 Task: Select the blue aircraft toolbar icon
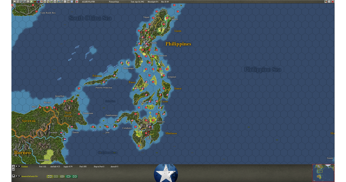38,2
